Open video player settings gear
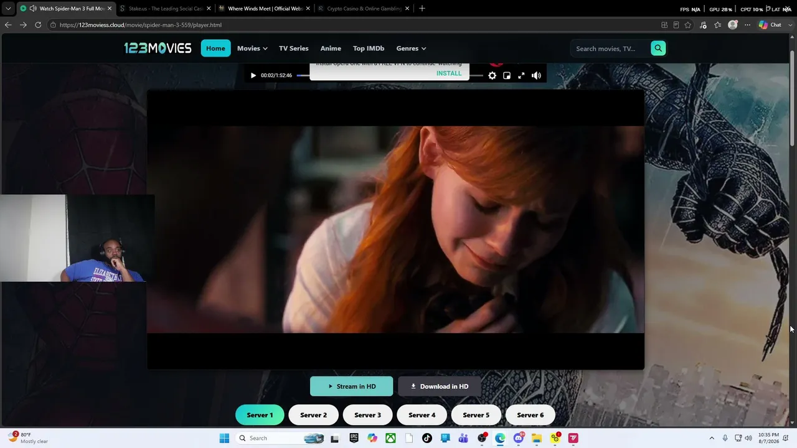The height and width of the screenshot is (448, 797). 492,75
